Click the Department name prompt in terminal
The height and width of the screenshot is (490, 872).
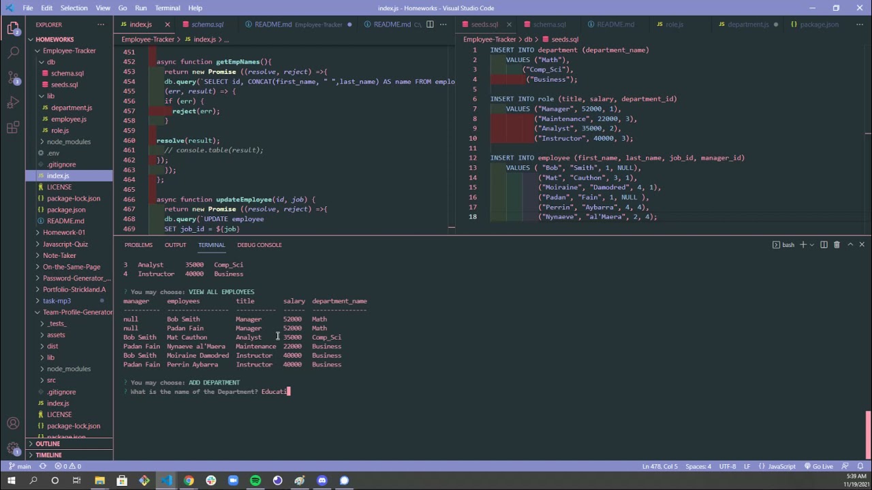point(194,392)
